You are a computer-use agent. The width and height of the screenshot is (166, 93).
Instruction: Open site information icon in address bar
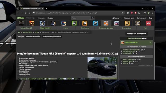(x=34, y=13)
